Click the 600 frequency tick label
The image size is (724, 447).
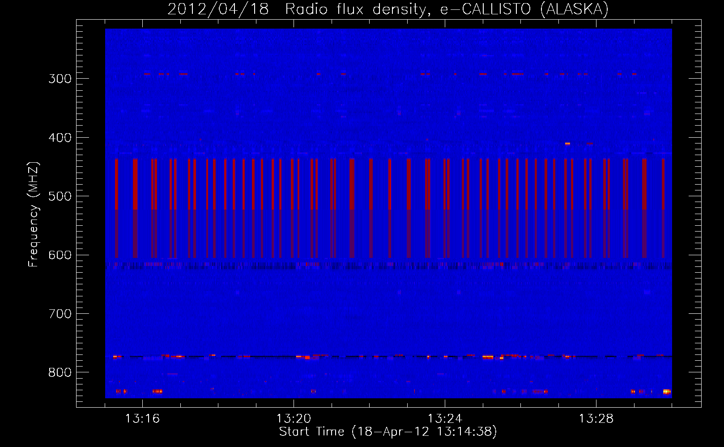[x=60, y=255]
